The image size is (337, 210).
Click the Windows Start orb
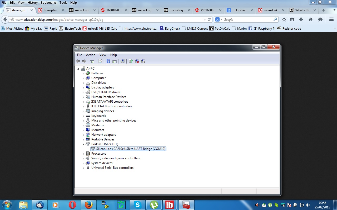tap(7, 205)
